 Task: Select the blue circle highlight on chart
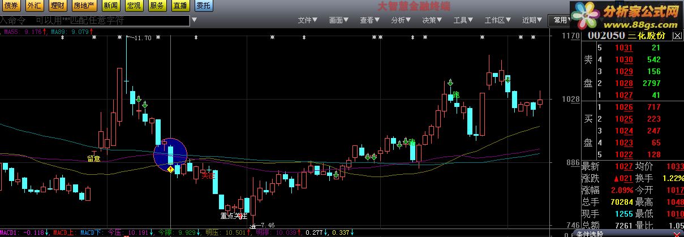170,154
